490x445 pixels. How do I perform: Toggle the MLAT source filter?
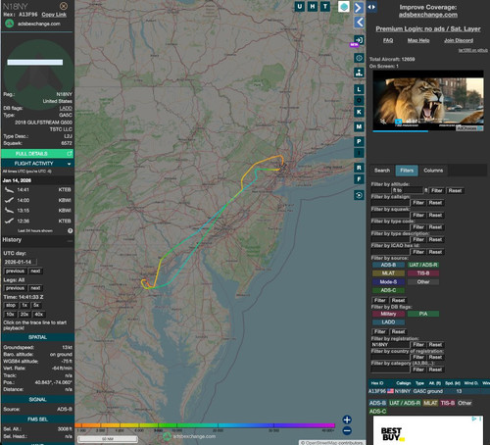[388, 273]
